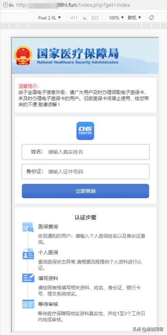Open the Pixel 2 XL device dropdown

pyautogui.click(x=49, y=18)
